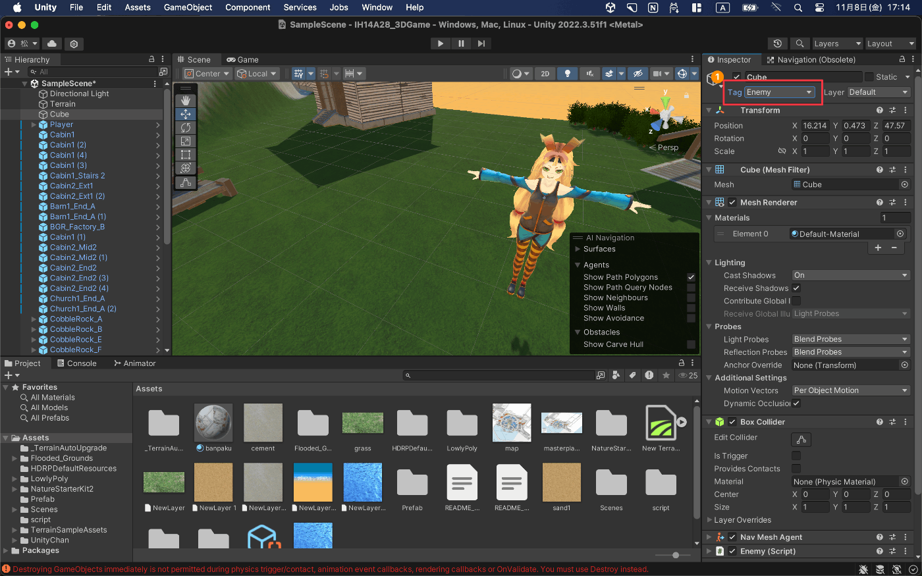Switch to the Game tab
This screenshot has width=922, height=576.
[242, 59]
